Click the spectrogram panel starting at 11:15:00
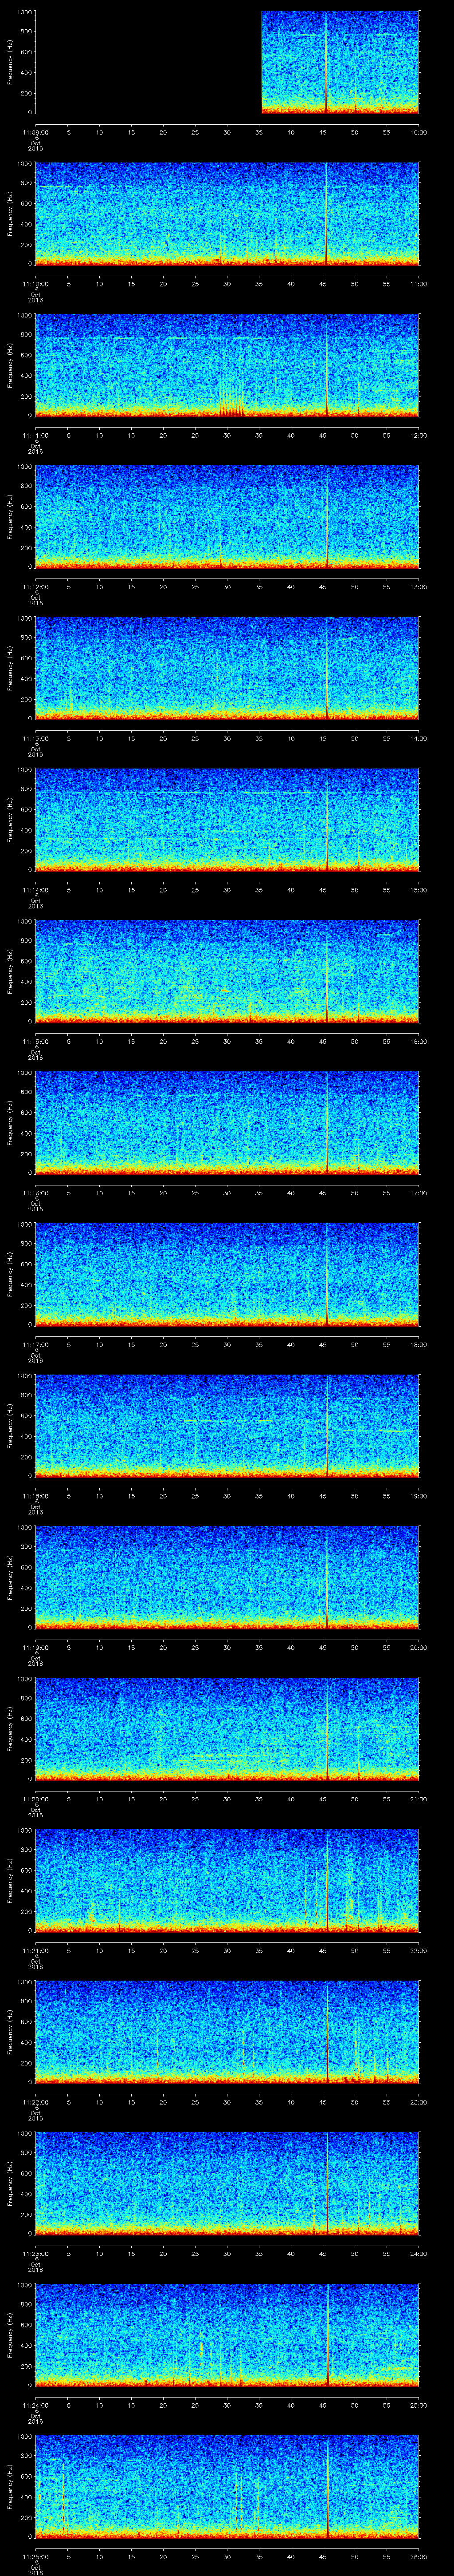 click(227, 971)
